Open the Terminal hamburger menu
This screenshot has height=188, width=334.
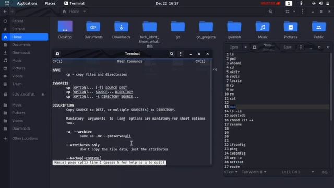181,54
